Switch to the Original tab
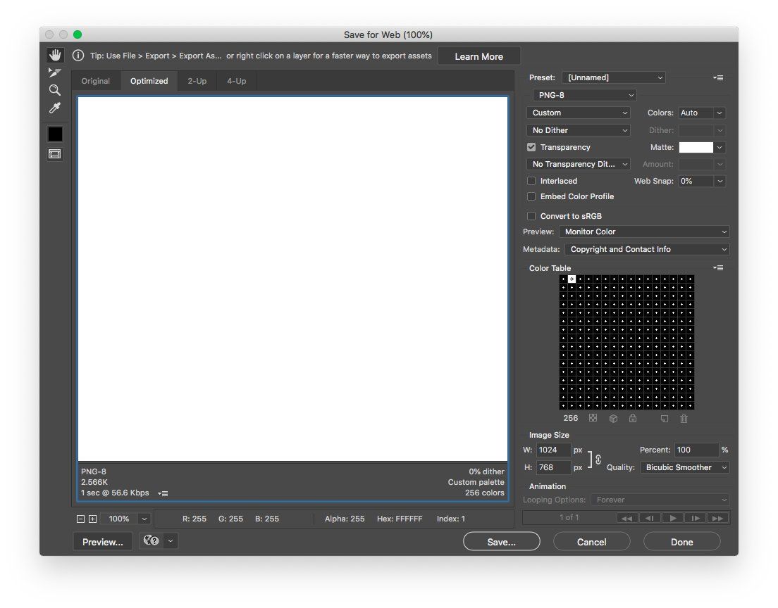This screenshot has width=778, height=608. click(x=96, y=81)
